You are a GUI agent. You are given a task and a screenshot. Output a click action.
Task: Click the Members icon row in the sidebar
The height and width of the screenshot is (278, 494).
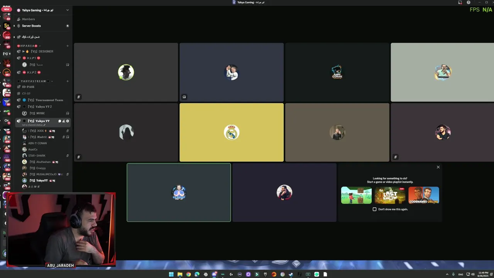[x=42, y=19]
